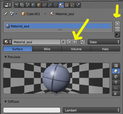Select Surface material type

18,49
